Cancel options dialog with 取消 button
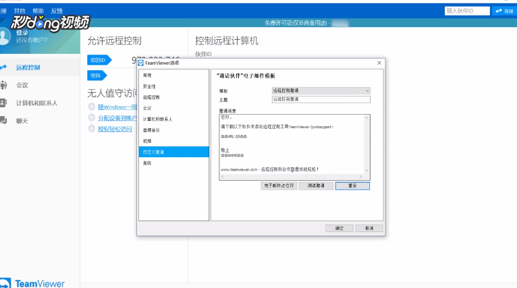 [369, 229]
